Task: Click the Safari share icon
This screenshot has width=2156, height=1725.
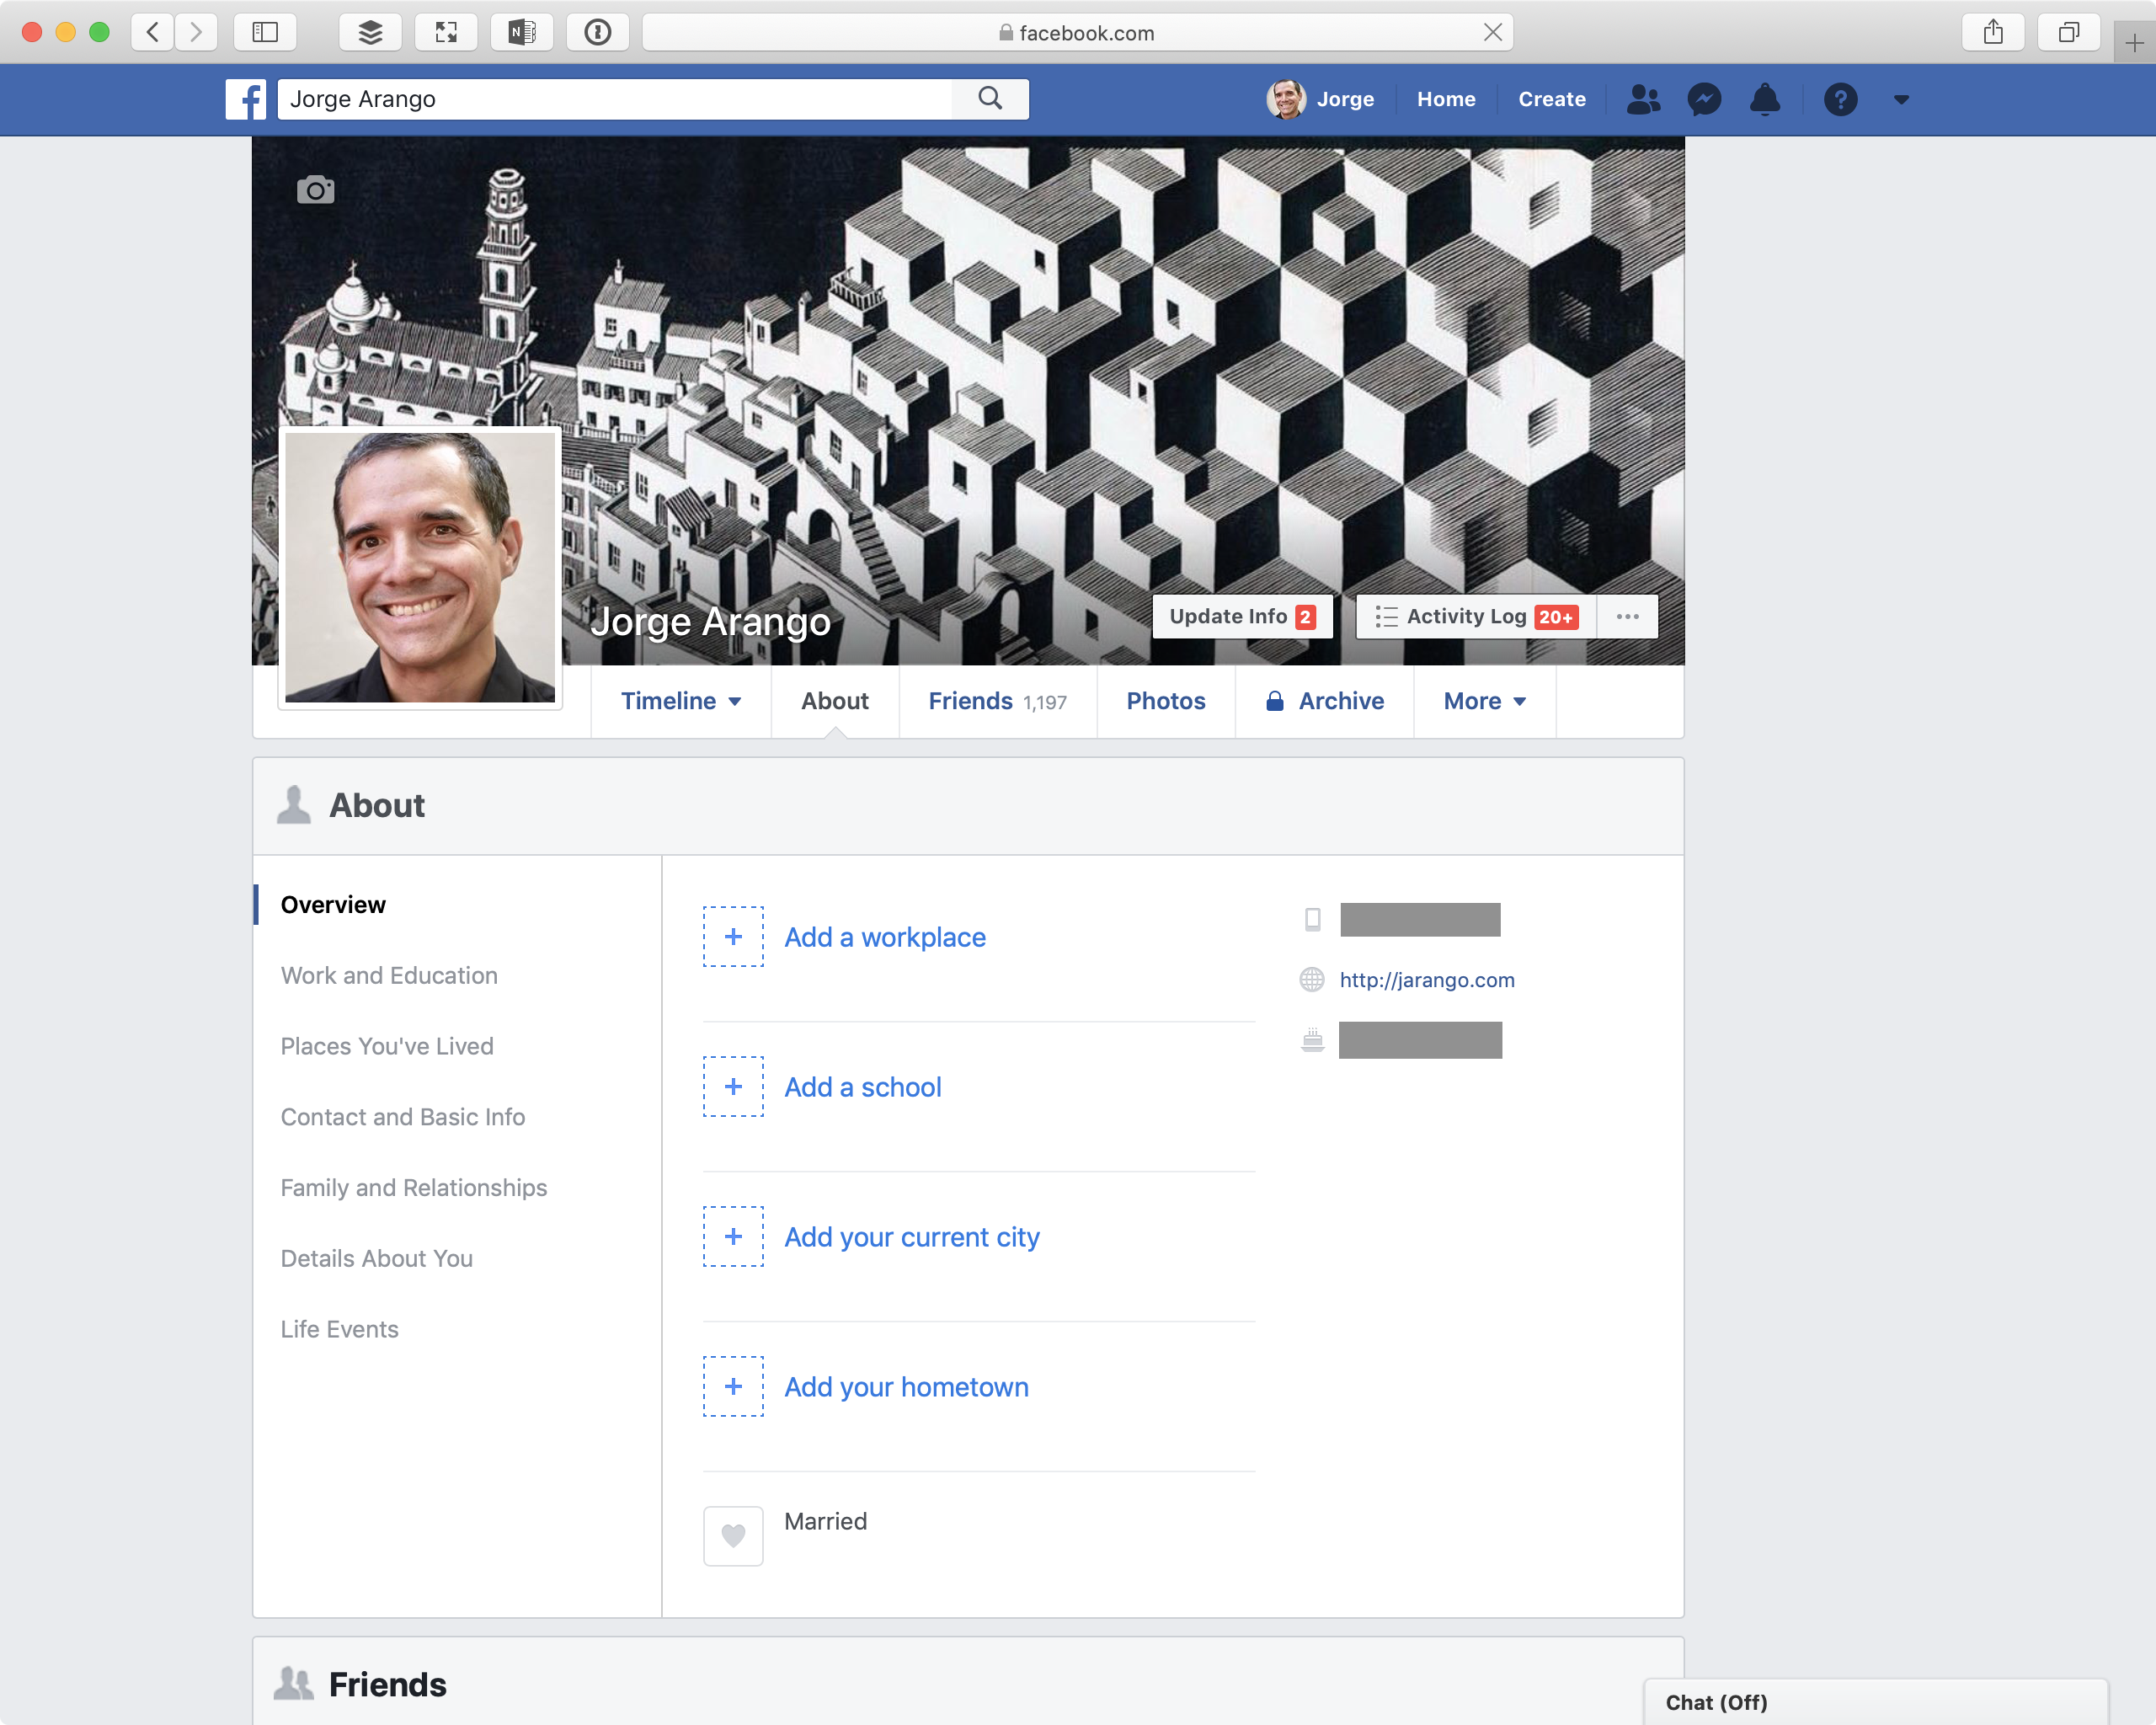Action: point(1993,32)
